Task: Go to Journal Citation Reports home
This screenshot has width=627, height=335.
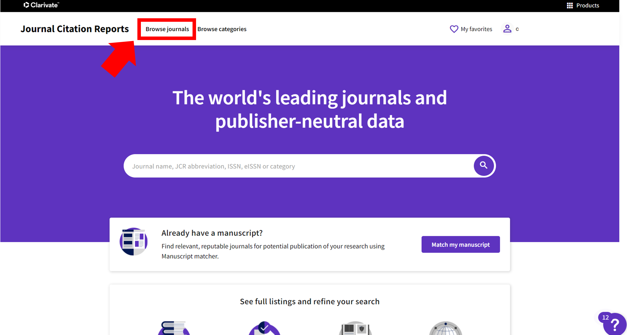Action: [75, 29]
